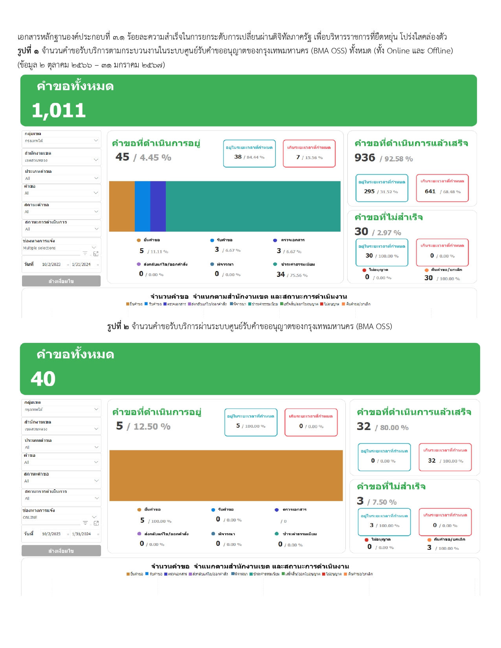501x648 pixels.
Task: Open สถานะคำขอ dropdown in the 40 dashboard
Action: pos(96,481)
